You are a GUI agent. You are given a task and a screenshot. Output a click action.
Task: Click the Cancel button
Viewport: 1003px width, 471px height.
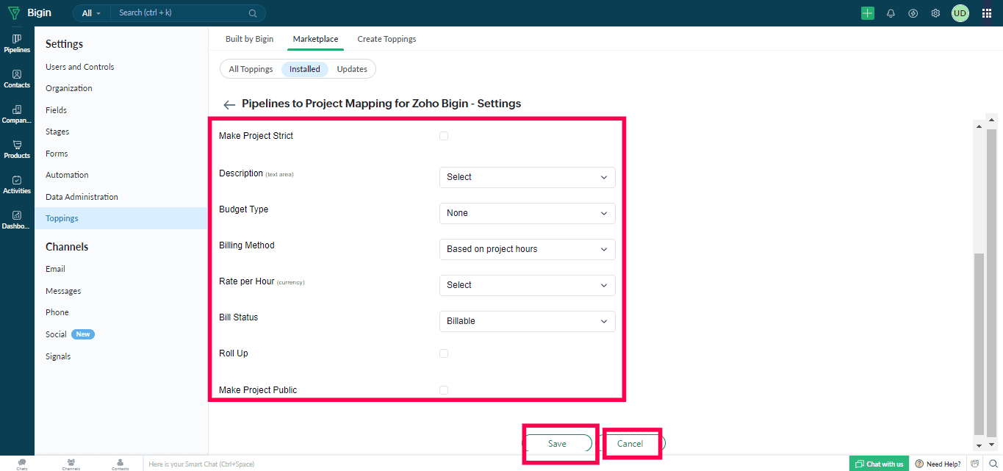[630, 444]
